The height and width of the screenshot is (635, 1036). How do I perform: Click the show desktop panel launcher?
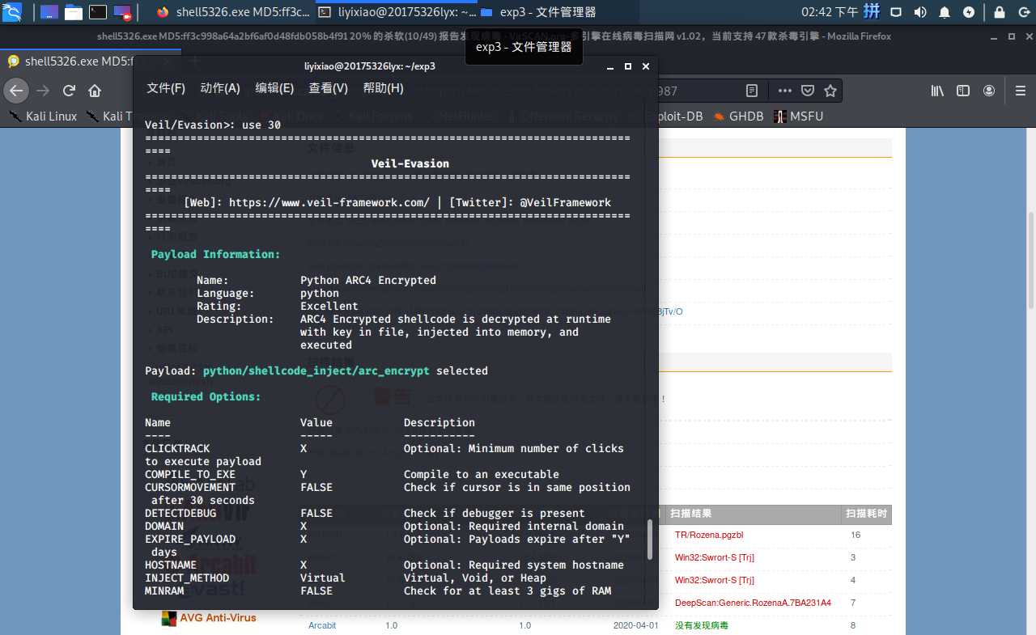click(x=49, y=12)
